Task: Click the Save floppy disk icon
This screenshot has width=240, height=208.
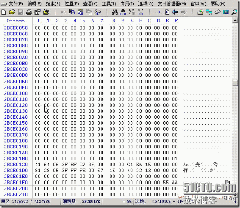Action: click(21, 12)
